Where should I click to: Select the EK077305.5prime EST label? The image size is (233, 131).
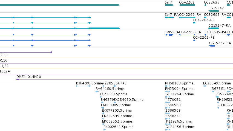tap(117, 111)
